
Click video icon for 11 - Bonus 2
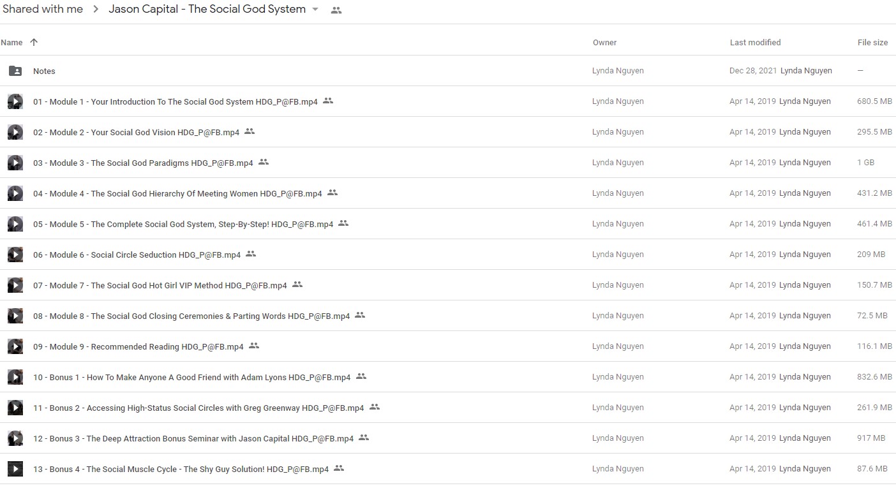click(15, 408)
